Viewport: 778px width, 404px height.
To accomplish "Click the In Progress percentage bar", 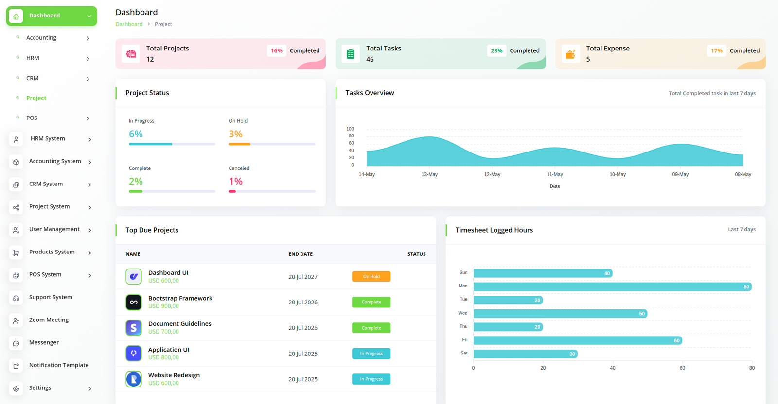I will click(x=172, y=144).
